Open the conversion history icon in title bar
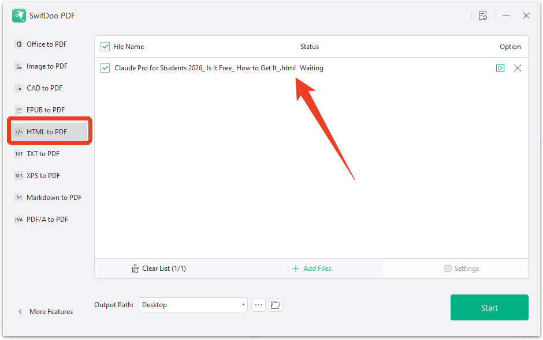 [x=483, y=16]
